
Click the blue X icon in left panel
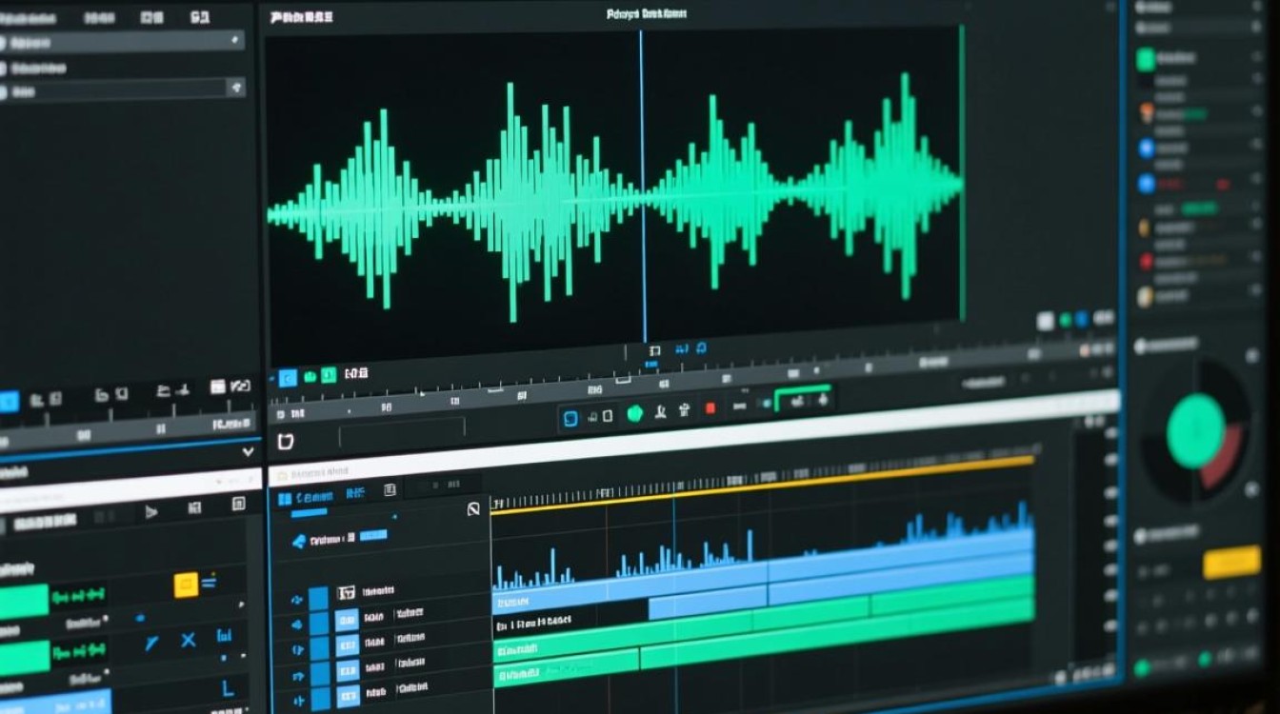[188, 640]
